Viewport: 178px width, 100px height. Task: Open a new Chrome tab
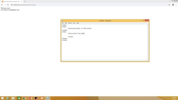pos(25,2)
